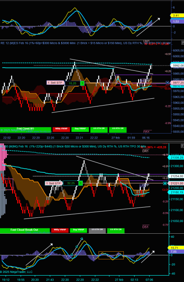Click the F icon on NQ chart

[183, 146]
